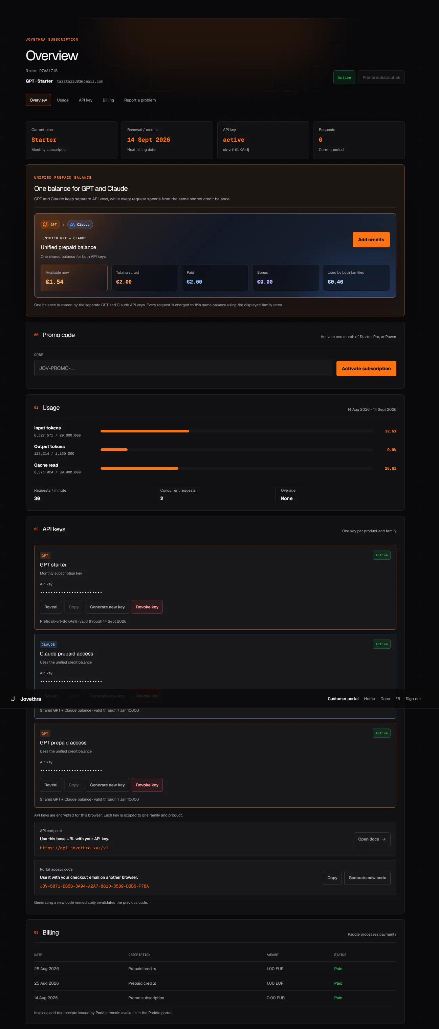The image size is (439, 1029).
Task: Click the Jovethra J logo icon
Action: 13,699
